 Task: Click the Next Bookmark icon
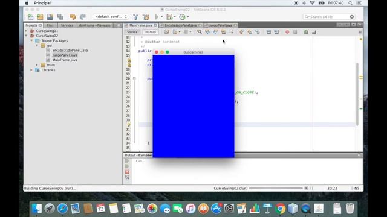[250, 32]
